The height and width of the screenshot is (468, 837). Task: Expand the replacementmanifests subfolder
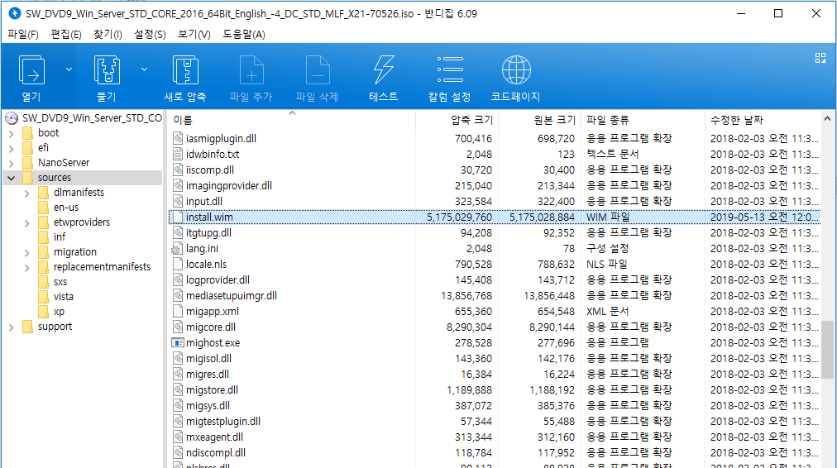point(26,269)
